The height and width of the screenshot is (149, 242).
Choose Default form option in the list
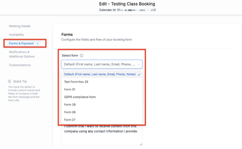100,74
